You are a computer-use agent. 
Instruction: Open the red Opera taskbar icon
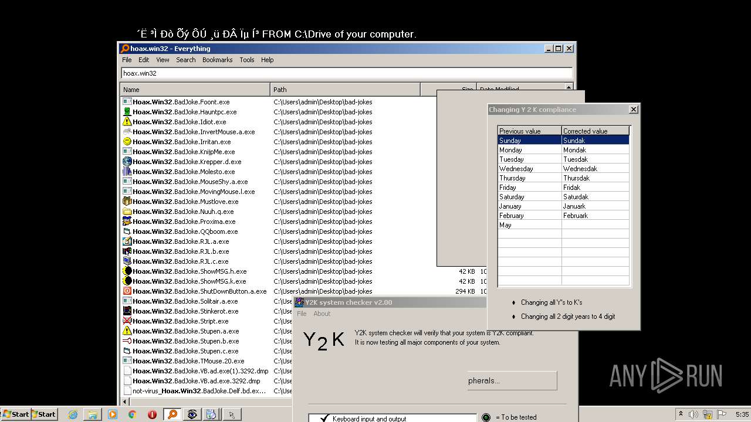(x=152, y=414)
